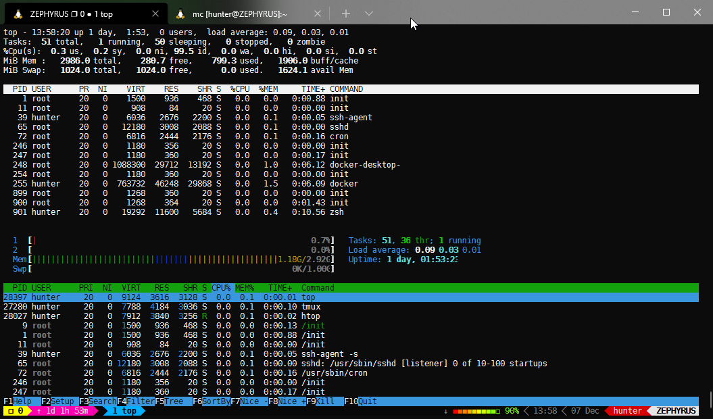Sort htop by TIME+ column header
Viewport: 713px width, 419px height.
280,287
